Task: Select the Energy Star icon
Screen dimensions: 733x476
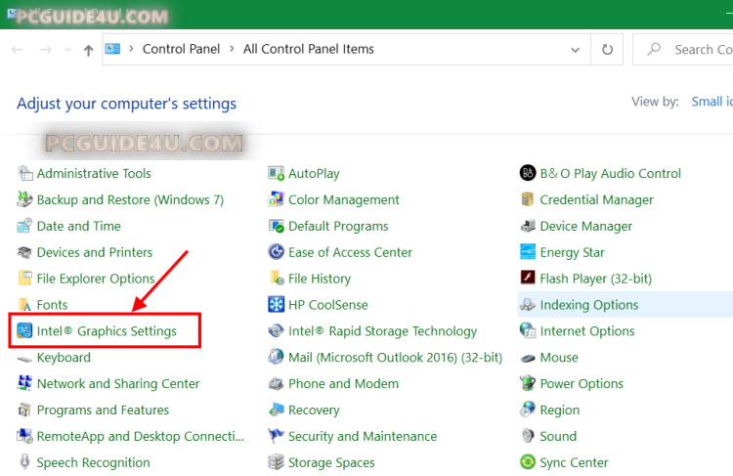Action: (528, 252)
